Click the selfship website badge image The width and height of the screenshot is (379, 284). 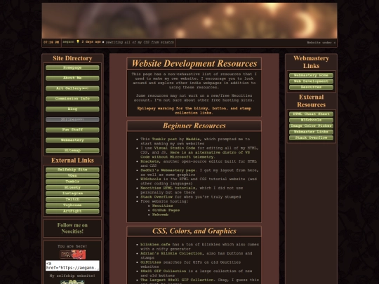coord(72,282)
